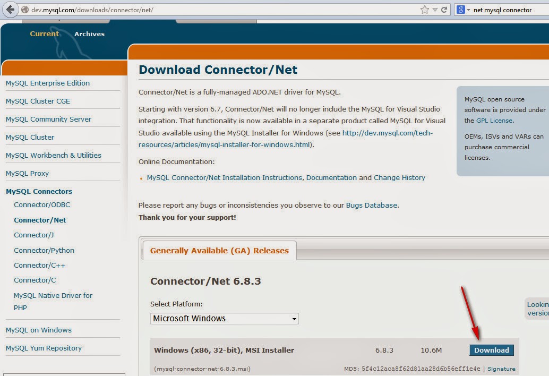Click the MD5 checksum hash value
This screenshot has height=376, width=549.
421,369
